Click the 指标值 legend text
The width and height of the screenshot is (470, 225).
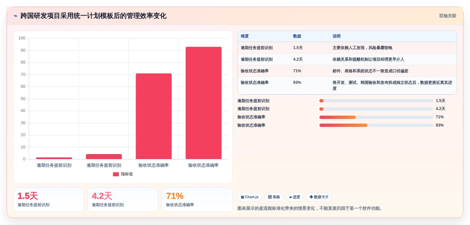pyautogui.click(x=127, y=174)
